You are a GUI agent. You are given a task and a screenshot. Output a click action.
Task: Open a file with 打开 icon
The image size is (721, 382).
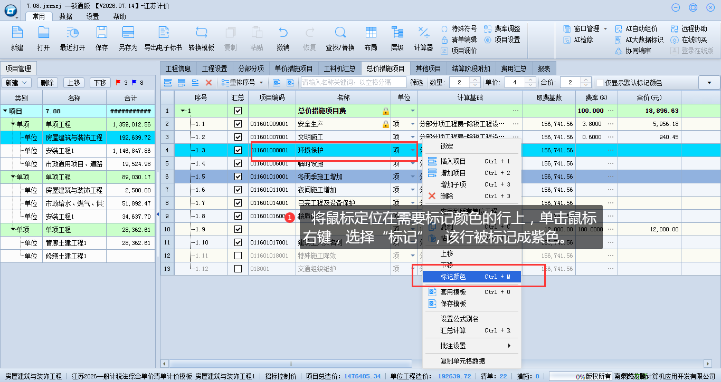[x=44, y=33]
